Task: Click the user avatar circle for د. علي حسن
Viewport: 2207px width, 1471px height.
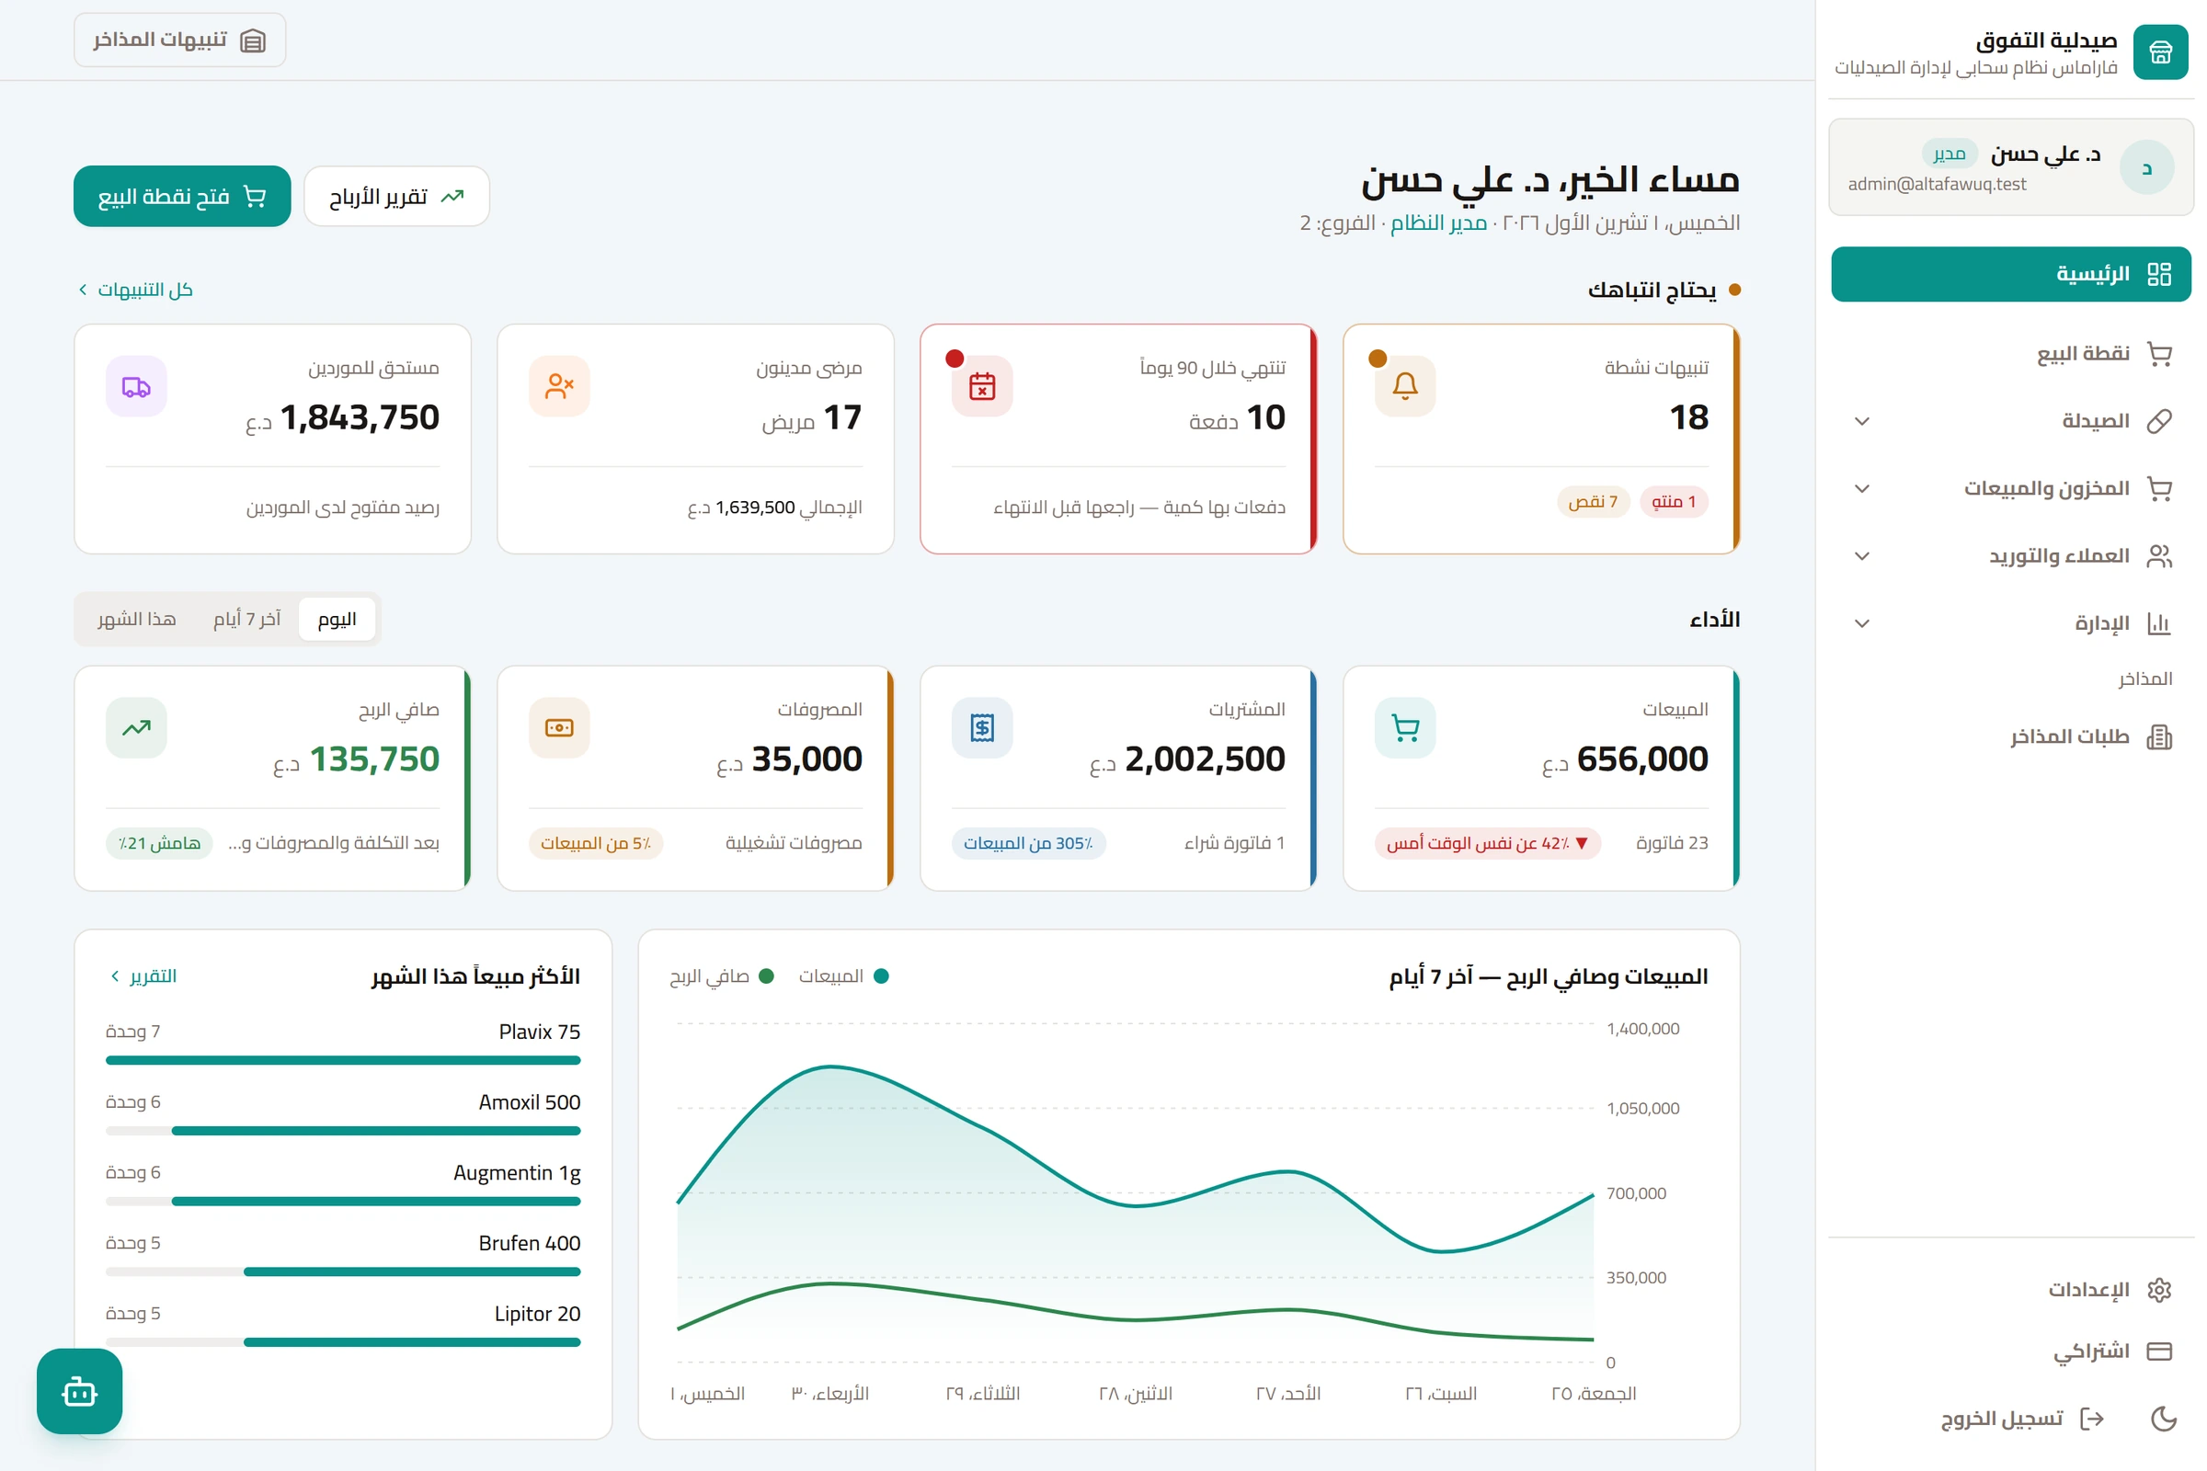Action: pyautogui.click(x=2146, y=168)
